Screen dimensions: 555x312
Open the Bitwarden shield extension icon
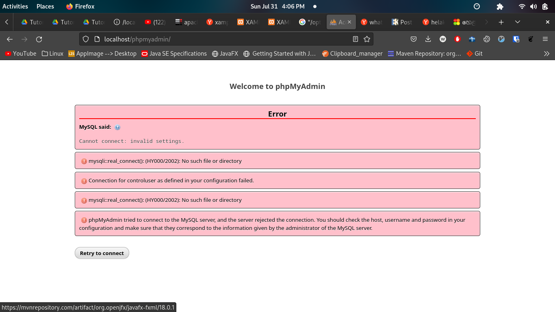[516, 39]
